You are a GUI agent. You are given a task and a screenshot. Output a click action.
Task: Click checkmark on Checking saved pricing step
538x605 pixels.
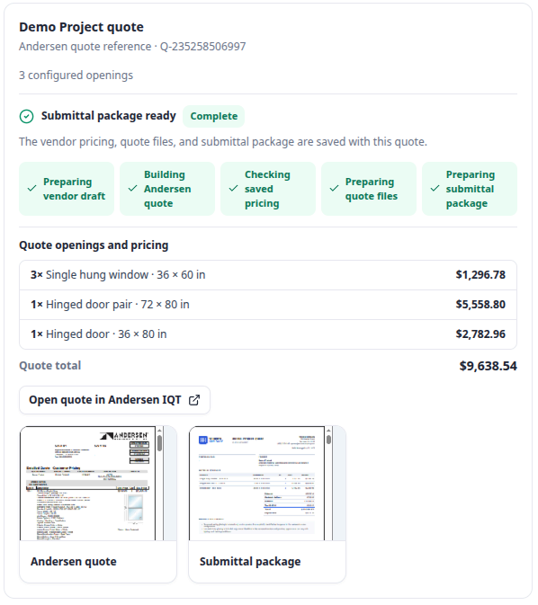pyautogui.click(x=234, y=189)
